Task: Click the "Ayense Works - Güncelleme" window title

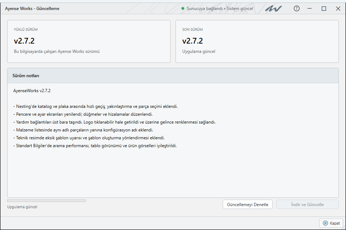Action: [32, 9]
